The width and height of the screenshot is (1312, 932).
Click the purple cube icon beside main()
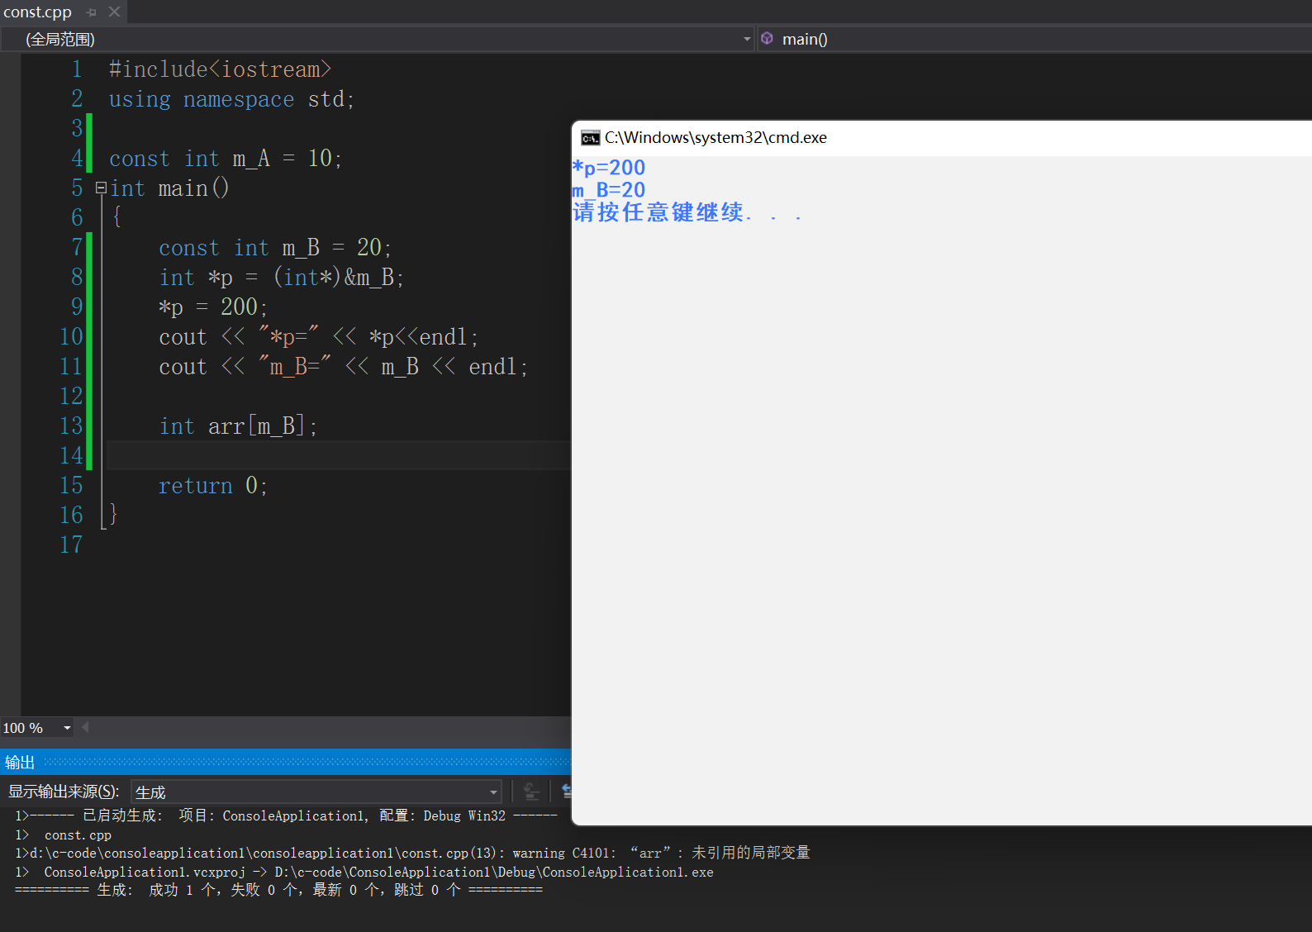767,38
